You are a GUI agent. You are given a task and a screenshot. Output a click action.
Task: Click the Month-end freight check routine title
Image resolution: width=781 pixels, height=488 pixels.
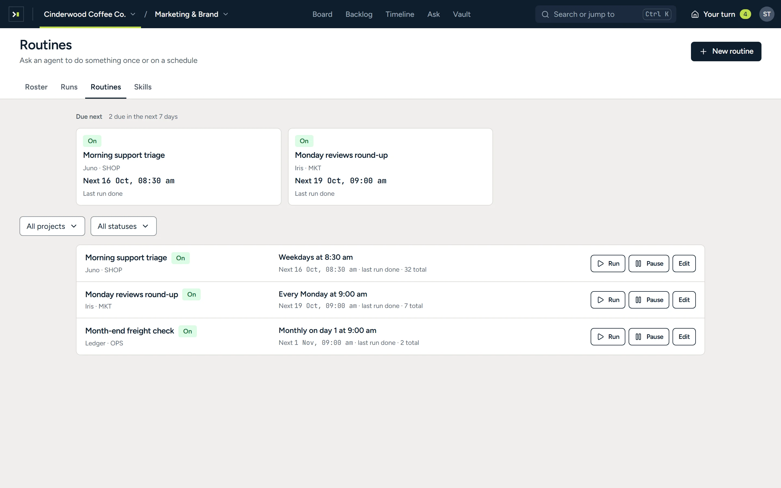pyautogui.click(x=129, y=331)
